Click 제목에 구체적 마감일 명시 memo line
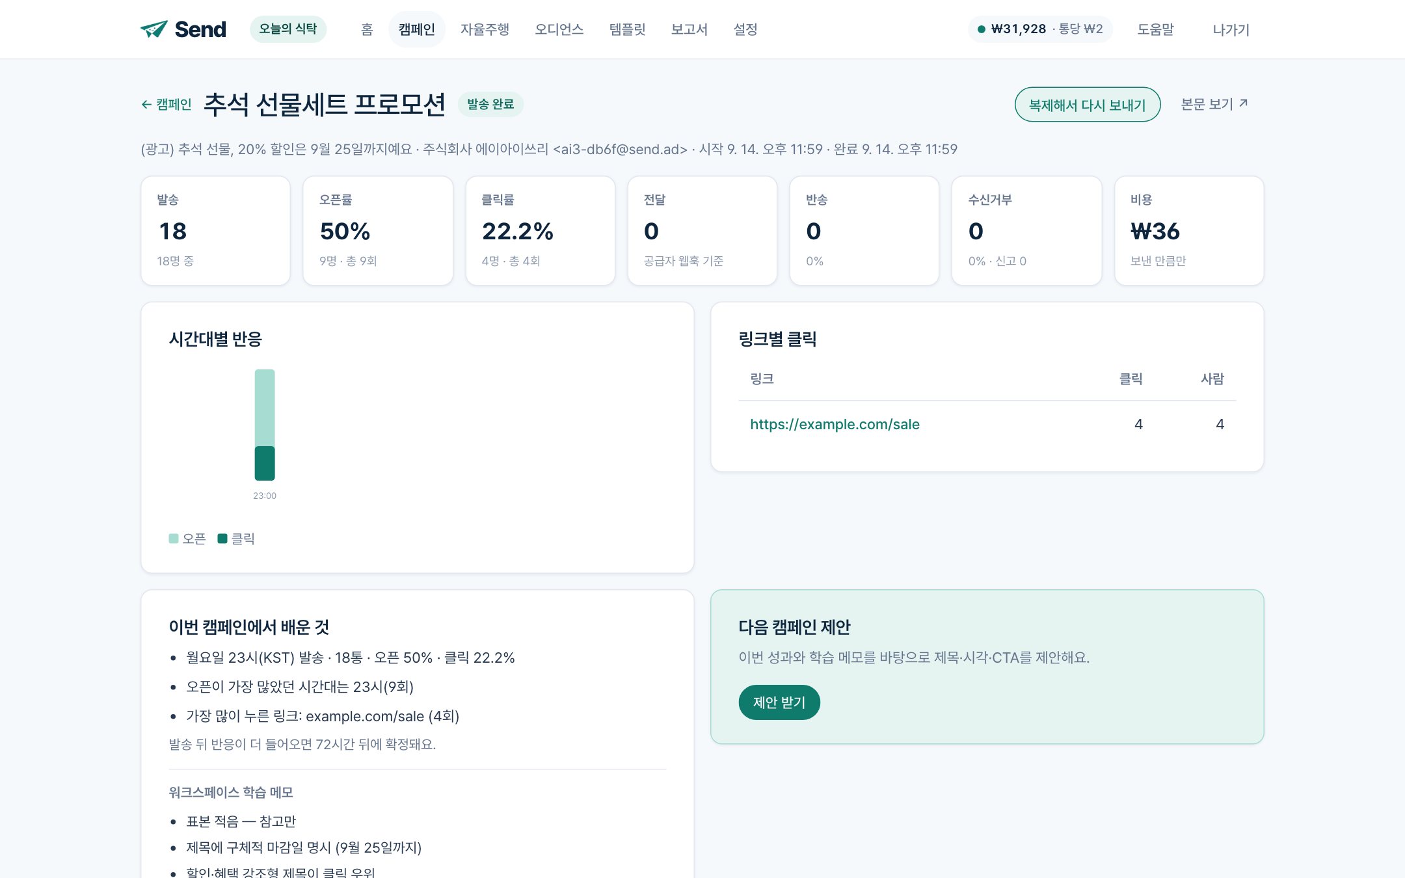1405x878 pixels. [x=304, y=847]
